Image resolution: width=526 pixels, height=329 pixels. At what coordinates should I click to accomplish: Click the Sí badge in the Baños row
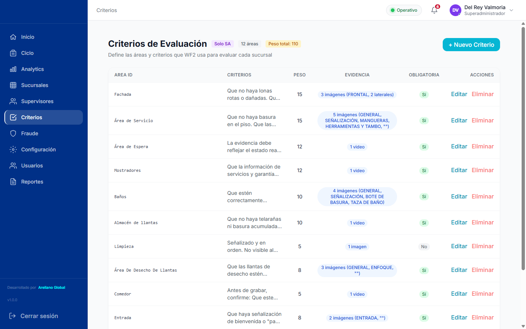pos(424,197)
